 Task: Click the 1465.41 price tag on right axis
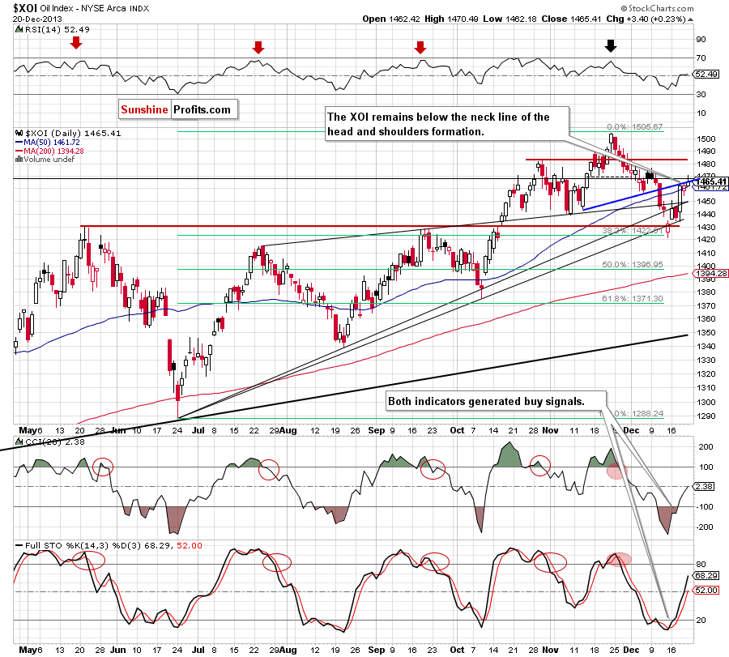[711, 181]
